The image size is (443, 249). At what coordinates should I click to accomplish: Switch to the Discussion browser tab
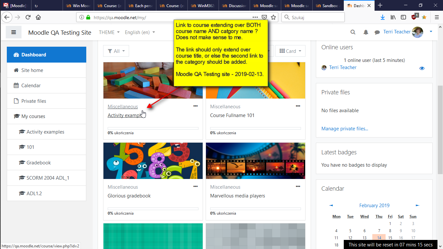pos(234,6)
